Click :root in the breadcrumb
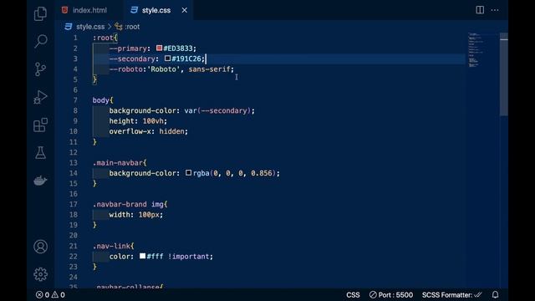The width and height of the screenshot is (535, 301). coord(132,27)
